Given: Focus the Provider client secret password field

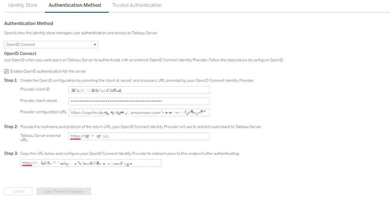Looking at the screenshot, I should (x=139, y=101).
